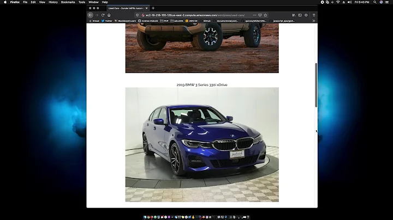The image size is (393, 220).
Task: Click the page vertical scrollbar thumb
Action: tap(316, 85)
